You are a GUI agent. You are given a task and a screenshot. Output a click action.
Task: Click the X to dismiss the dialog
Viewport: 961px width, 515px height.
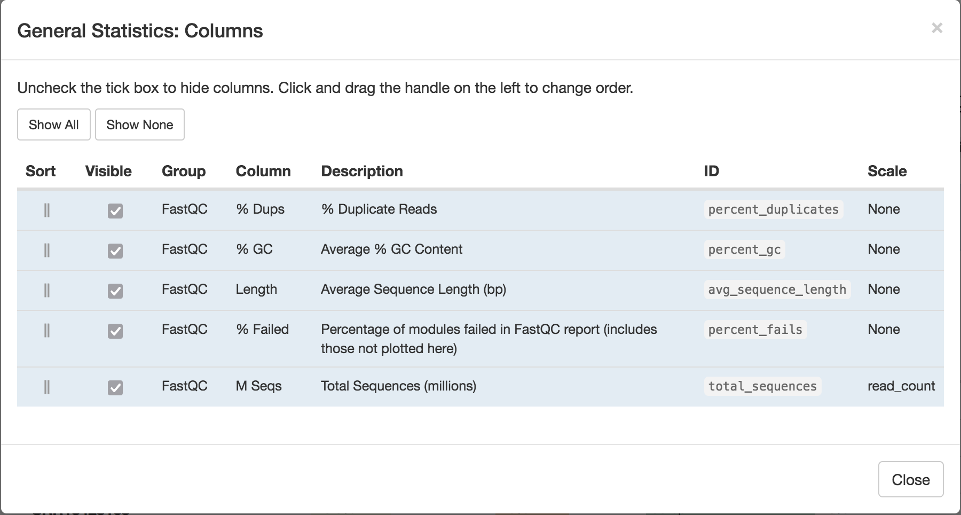coord(938,29)
